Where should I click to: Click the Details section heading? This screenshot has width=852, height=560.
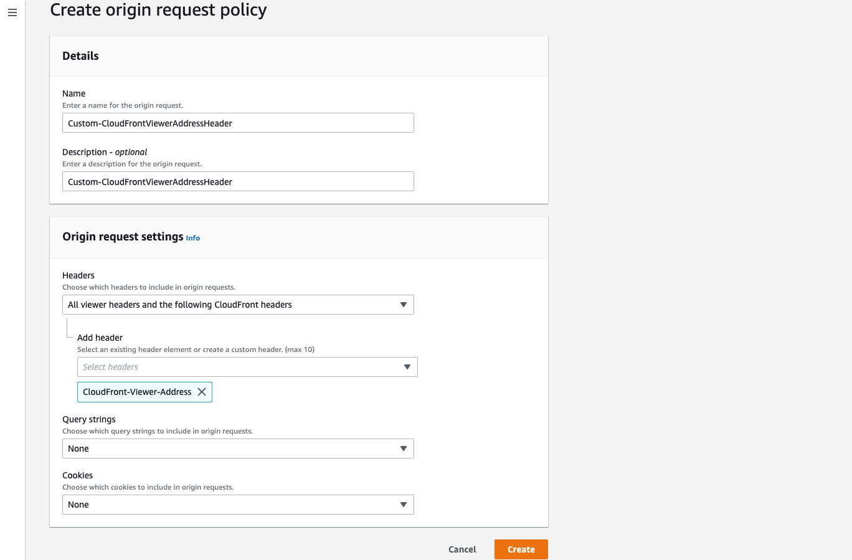pos(80,55)
